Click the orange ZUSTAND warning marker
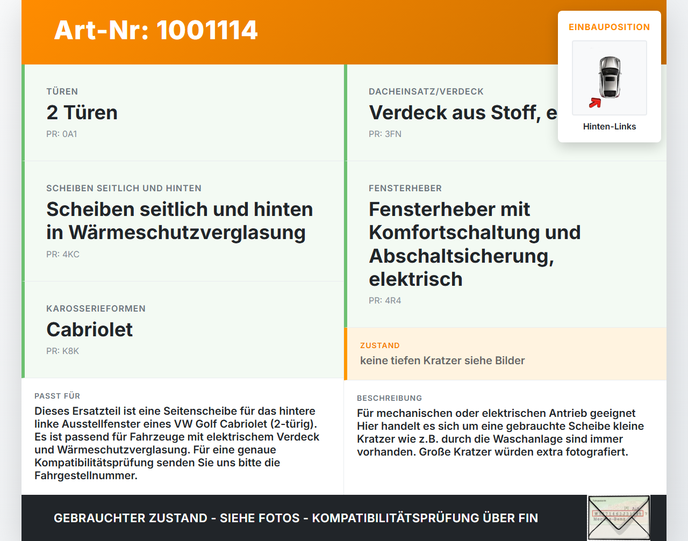The image size is (688, 541). pos(346,354)
